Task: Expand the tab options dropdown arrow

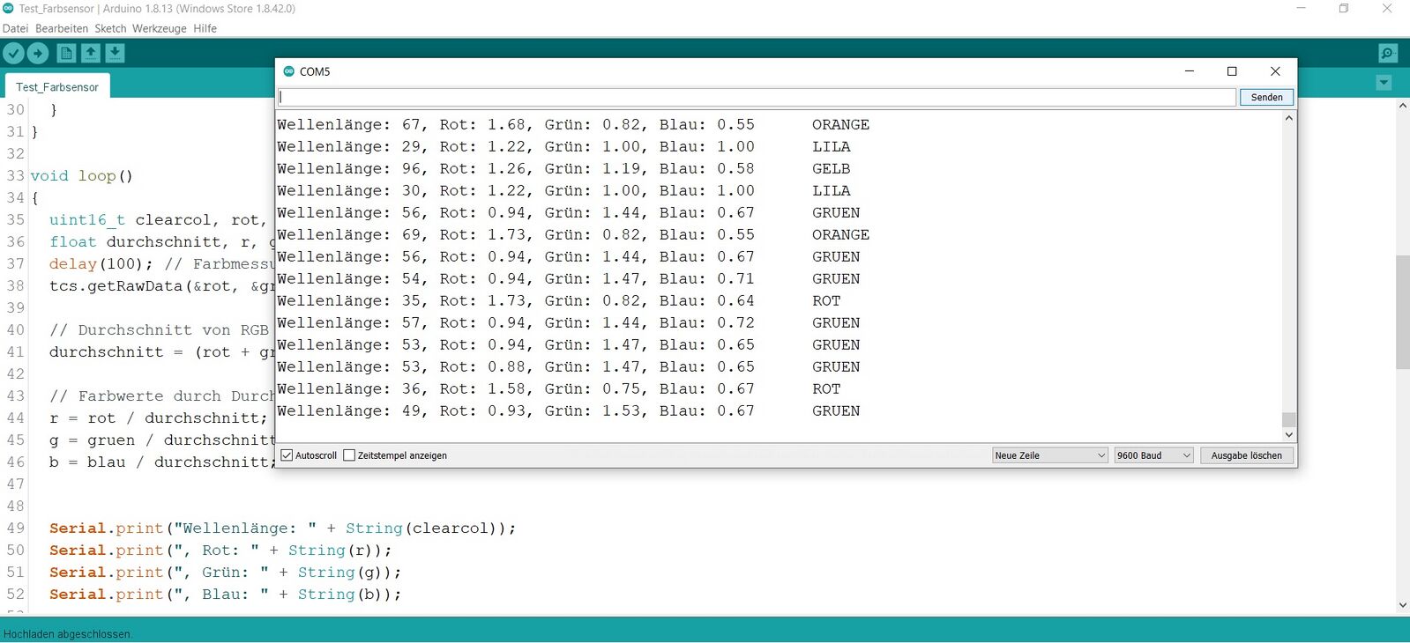Action: (1384, 83)
